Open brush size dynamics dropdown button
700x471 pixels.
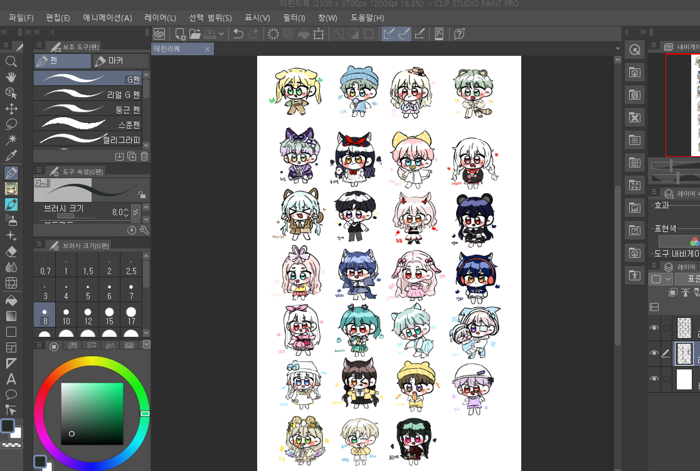click(135, 211)
